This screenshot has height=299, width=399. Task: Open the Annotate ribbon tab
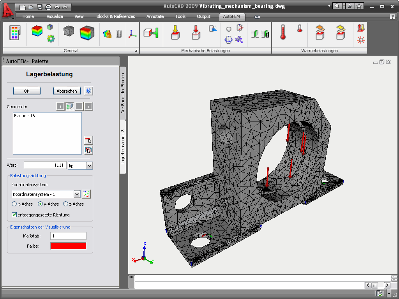155,16
